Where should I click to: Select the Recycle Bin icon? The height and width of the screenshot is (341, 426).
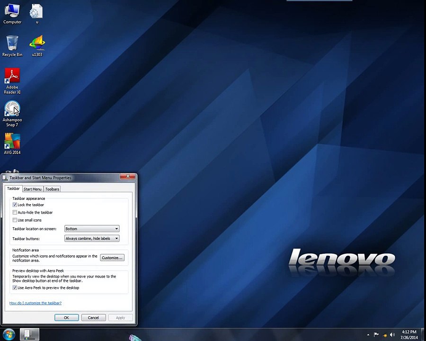pos(12,46)
